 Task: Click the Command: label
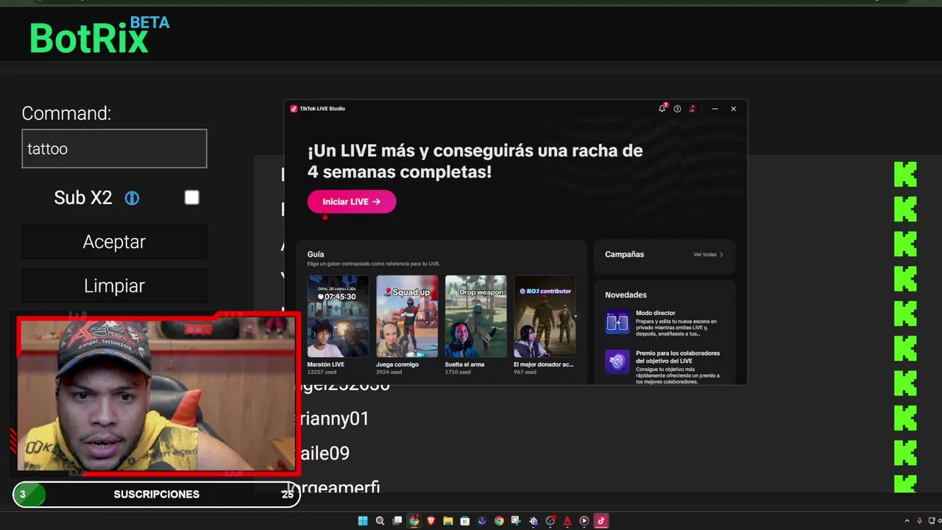coord(66,113)
